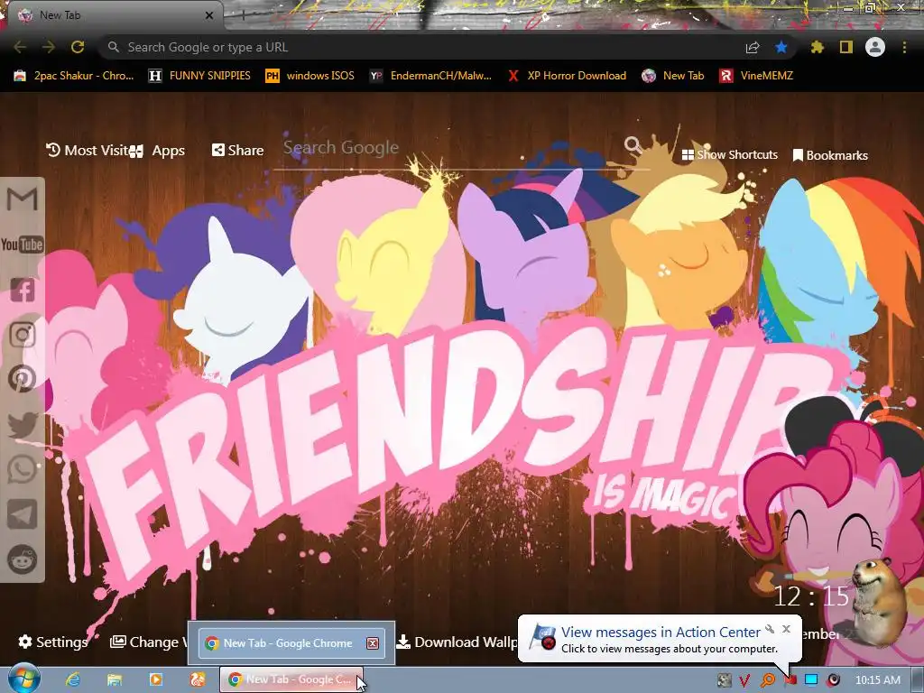Viewport: 924px width, 693px height.
Task: Open Facebook icon in the sidebar
Action: pyautogui.click(x=23, y=290)
